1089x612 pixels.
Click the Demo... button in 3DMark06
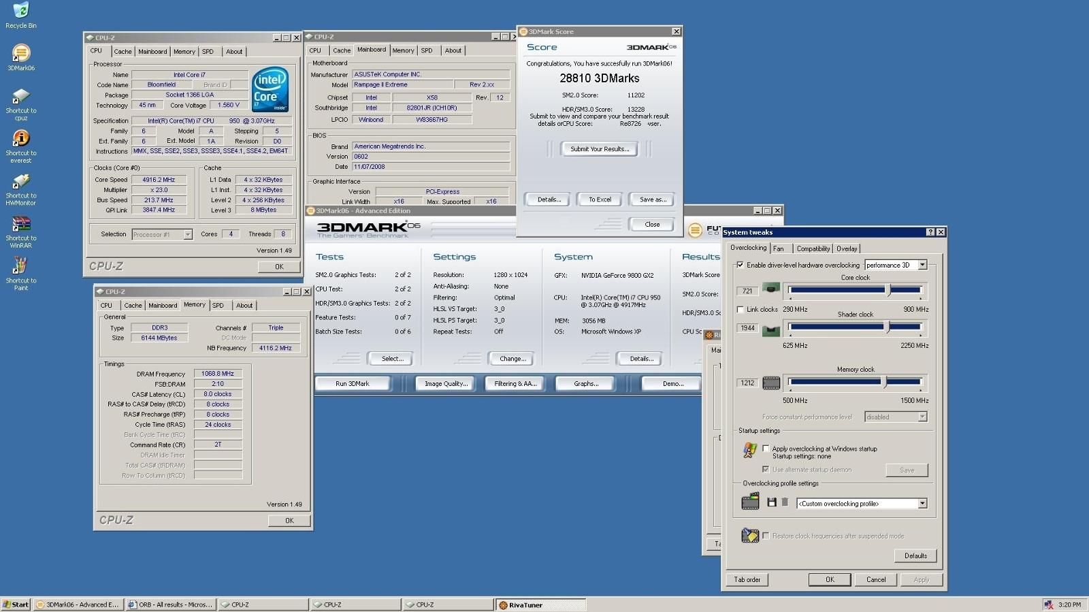(x=672, y=384)
